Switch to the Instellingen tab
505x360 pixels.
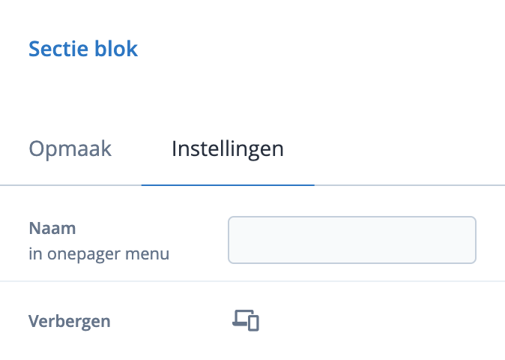[x=227, y=148]
